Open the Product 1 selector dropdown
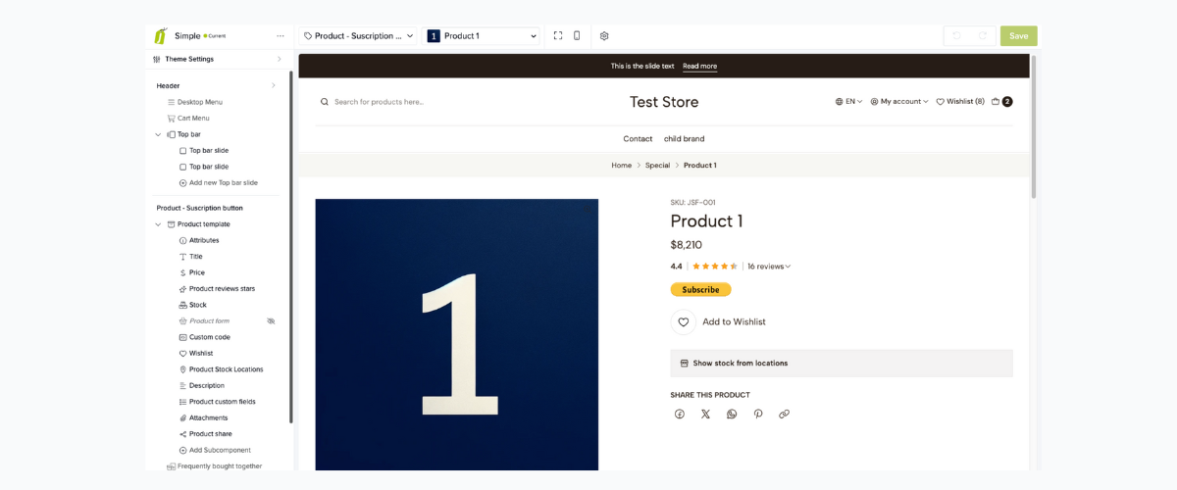The image size is (1177, 490). click(x=482, y=36)
